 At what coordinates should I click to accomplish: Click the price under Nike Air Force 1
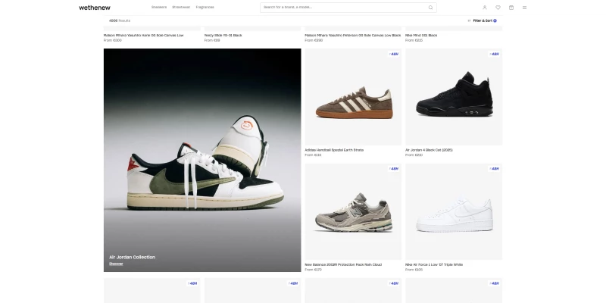[414, 270]
